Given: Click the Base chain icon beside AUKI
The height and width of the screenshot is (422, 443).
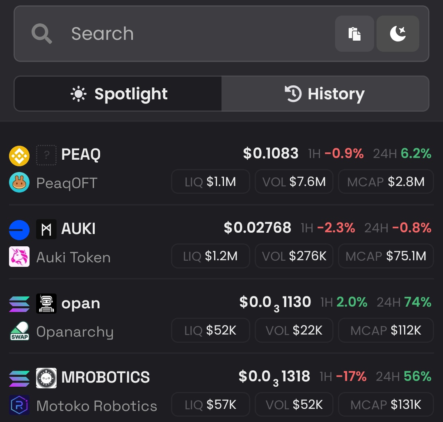Looking at the screenshot, I should pyautogui.click(x=19, y=230).
